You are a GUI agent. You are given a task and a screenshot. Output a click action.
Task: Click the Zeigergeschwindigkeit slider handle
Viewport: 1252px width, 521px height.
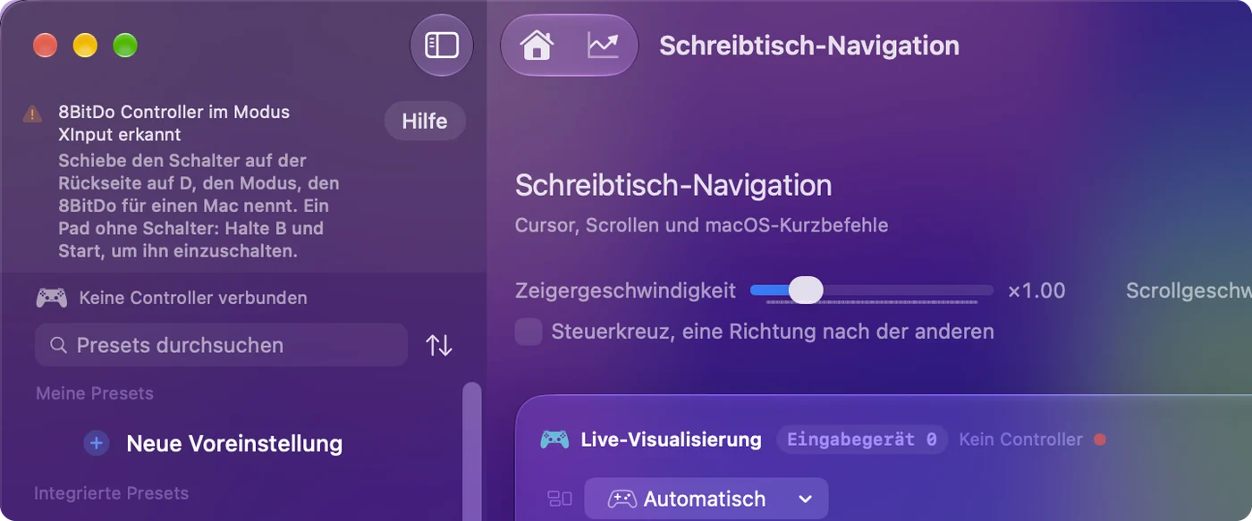tap(806, 290)
